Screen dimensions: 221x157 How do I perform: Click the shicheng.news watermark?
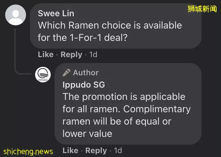28,152
